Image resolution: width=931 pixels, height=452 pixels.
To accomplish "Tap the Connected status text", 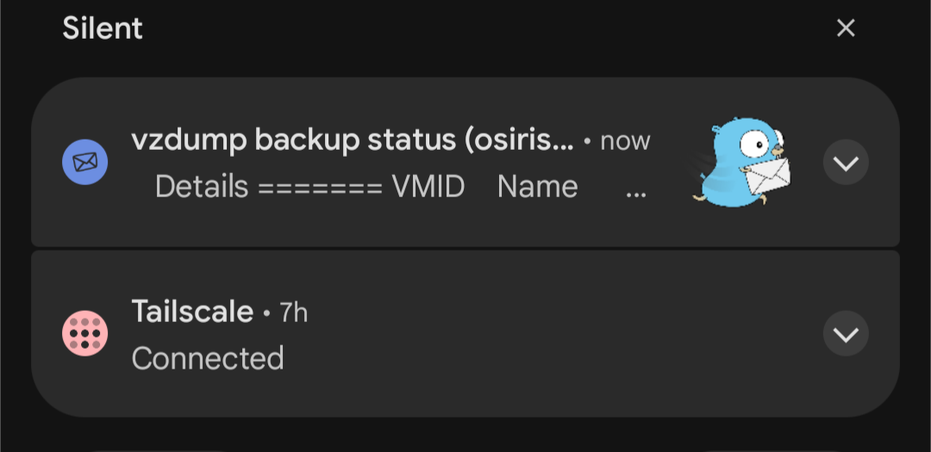I will click(208, 358).
